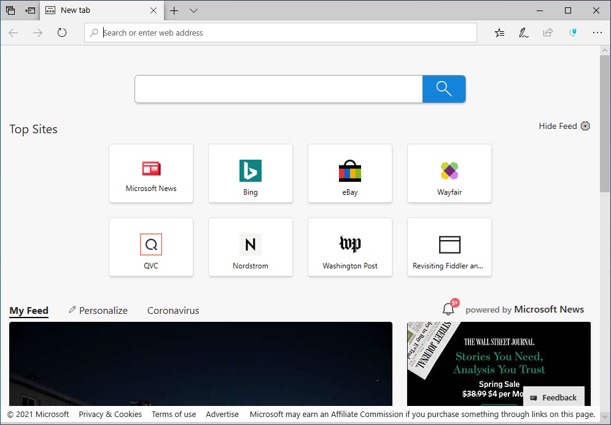Click the Top Sites heading
Viewport: 611px width, 425px height.
coord(34,130)
